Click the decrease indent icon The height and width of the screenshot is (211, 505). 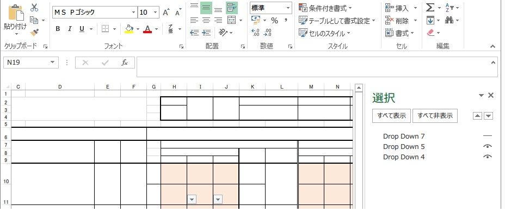194,33
